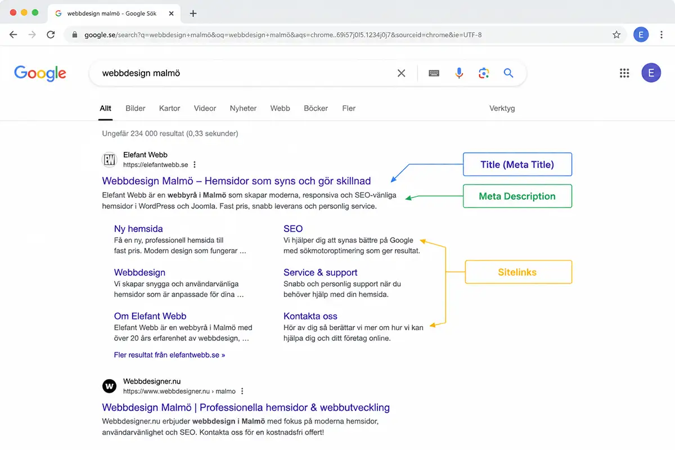
Task: Switch to Bilder tab
Action: (x=136, y=109)
